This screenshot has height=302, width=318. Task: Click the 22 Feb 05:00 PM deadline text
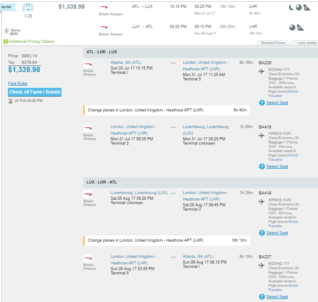point(29,101)
